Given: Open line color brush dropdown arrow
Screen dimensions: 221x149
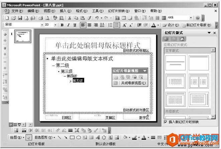Looking at the screenshot, I should point(139,137).
